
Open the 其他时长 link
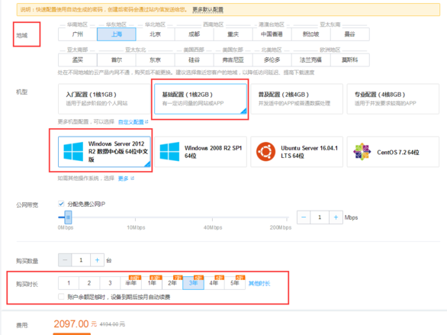259,283
